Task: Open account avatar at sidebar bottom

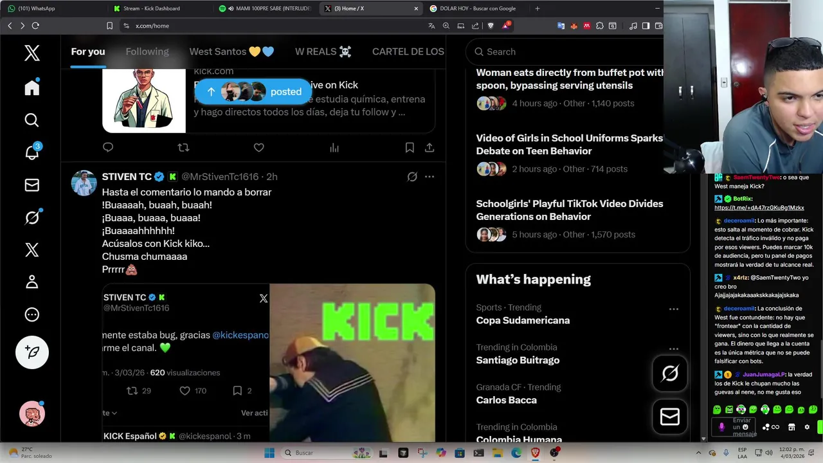Action: pos(32,413)
